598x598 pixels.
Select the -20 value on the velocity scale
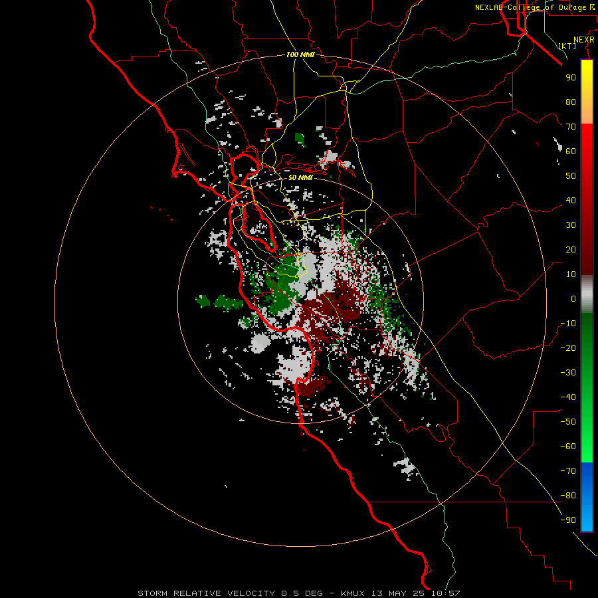(x=568, y=348)
